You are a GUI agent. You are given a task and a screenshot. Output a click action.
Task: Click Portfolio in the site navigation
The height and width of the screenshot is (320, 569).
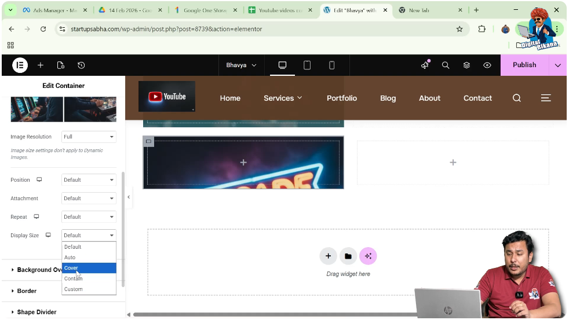pyautogui.click(x=342, y=98)
